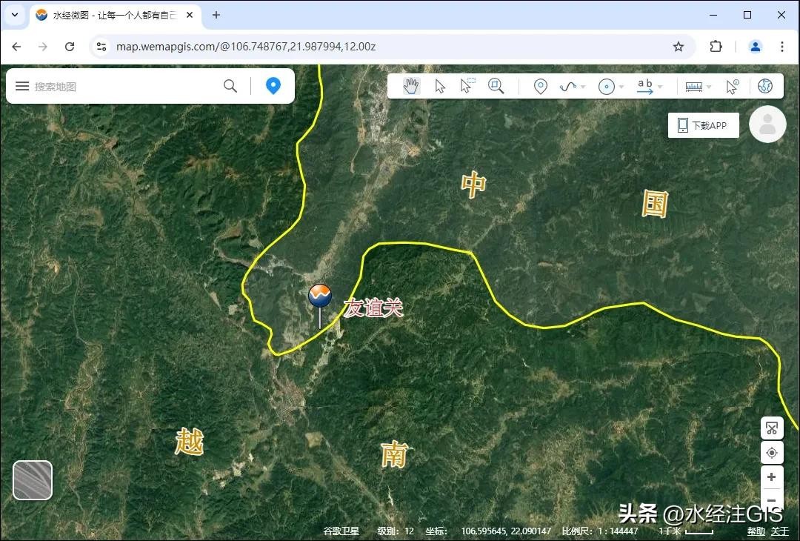The height and width of the screenshot is (541, 800).
Task: Click the blue location pin beside search
Action: 273,86
